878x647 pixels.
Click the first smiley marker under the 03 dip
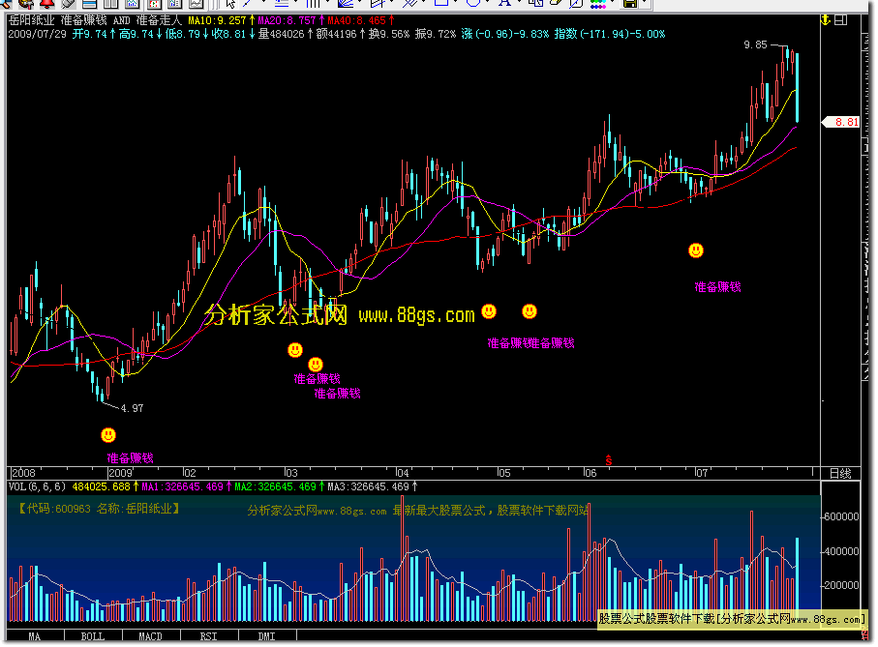coord(295,350)
